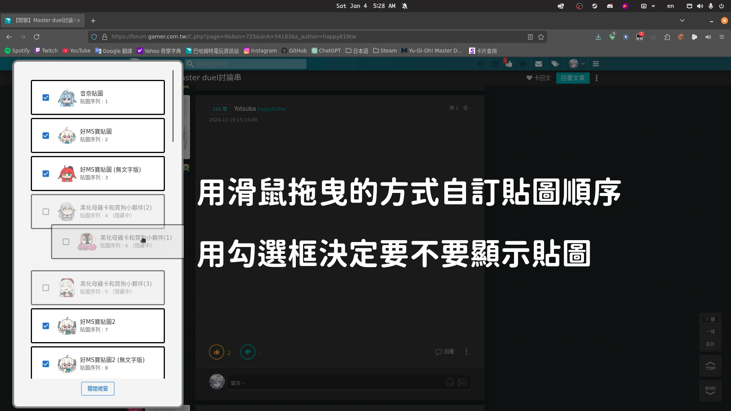Viewport: 731px width, 411px height.
Task: Click the sticker list scrollbar thumb
Action: click(x=173, y=107)
